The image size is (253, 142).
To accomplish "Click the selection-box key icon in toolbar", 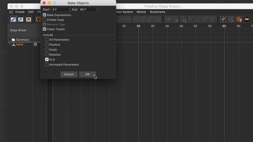I will 223,19.
